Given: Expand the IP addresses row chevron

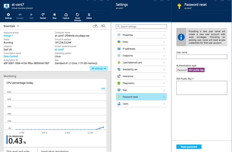Looking at the screenshot, I should point(164,49).
